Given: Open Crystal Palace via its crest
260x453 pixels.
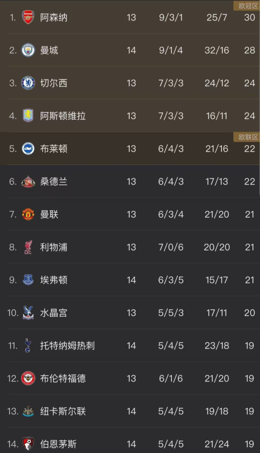Looking at the screenshot, I should 28,313.
